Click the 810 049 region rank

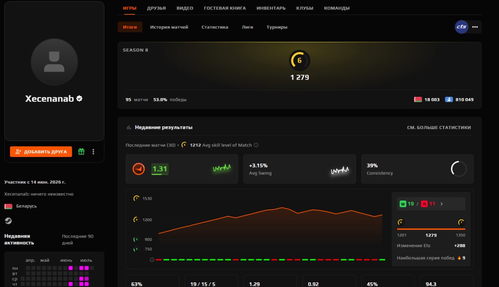click(464, 100)
